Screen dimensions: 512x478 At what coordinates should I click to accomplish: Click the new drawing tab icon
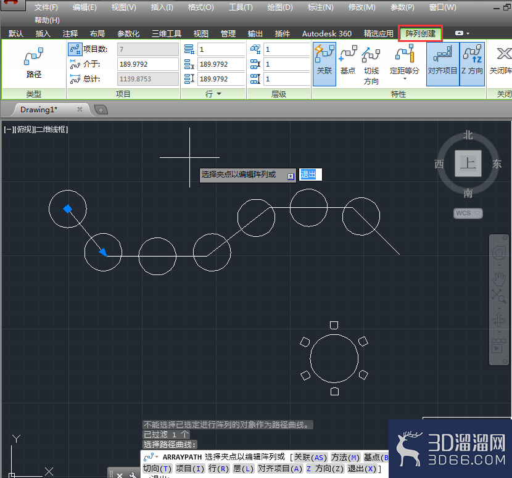101,110
